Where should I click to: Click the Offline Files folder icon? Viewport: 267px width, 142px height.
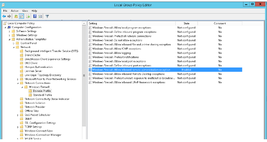[22, 111]
